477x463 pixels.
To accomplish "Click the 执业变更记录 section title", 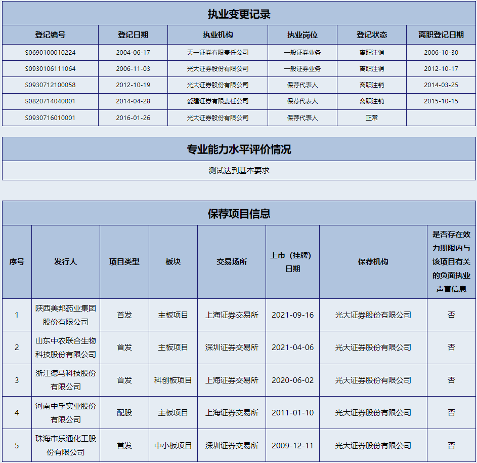I will tap(239, 14).
